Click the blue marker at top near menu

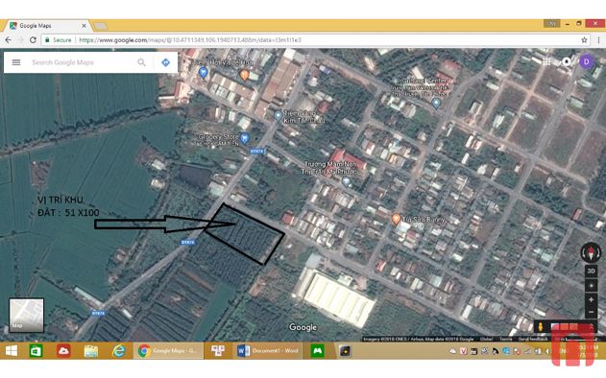coord(204,72)
